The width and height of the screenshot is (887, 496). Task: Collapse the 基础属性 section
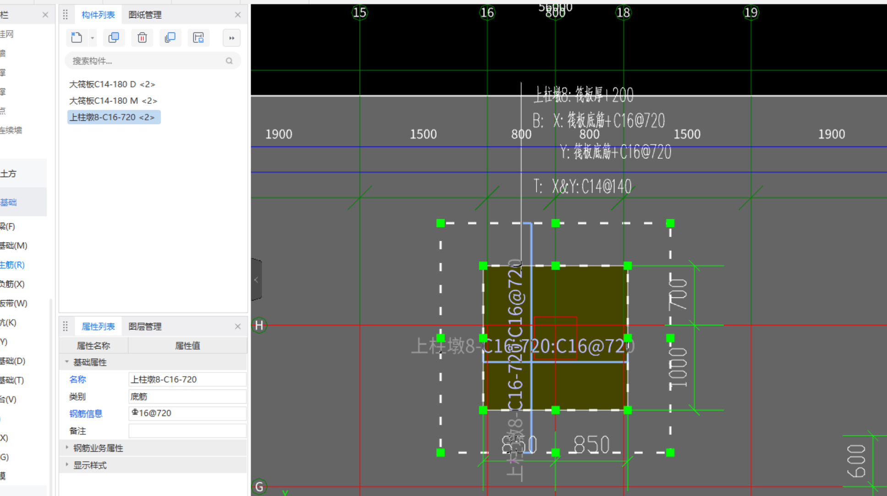tap(67, 362)
